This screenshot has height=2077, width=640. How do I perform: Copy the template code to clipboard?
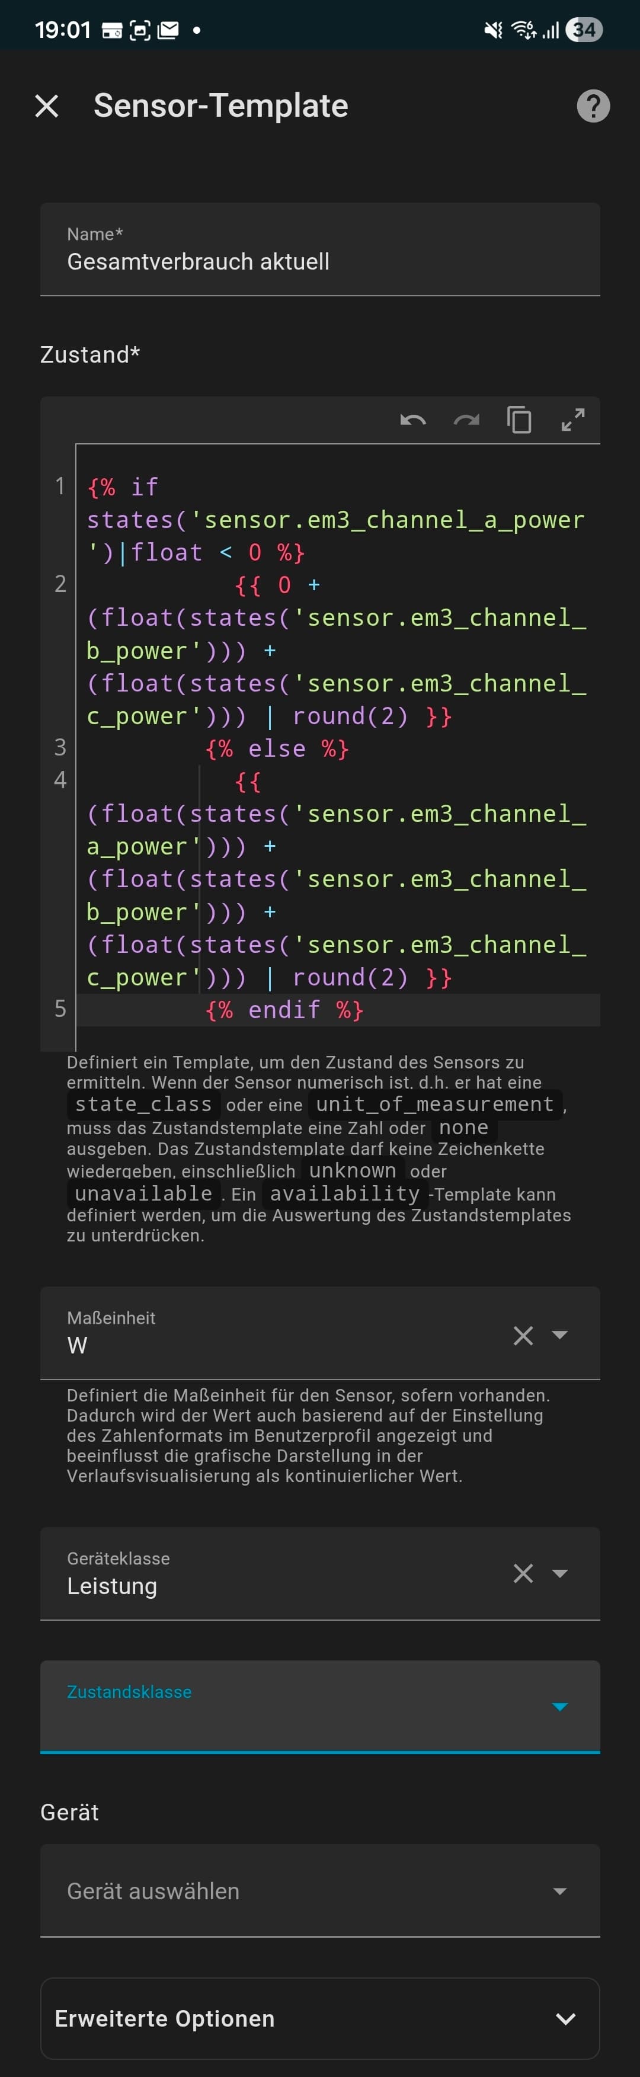tap(519, 420)
